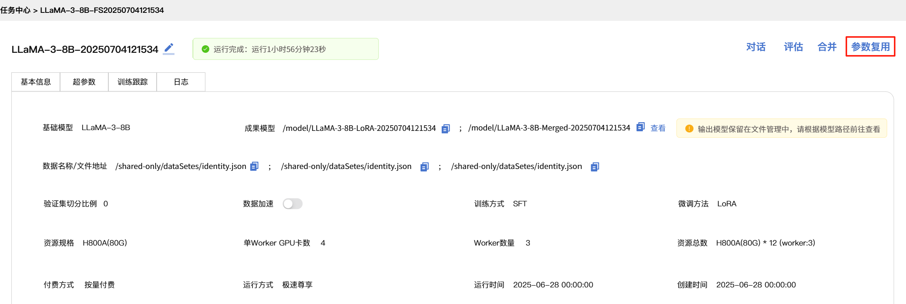The height and width of the screenshot is (304, 906).
Task: Copy the LoRA model path
Action: click(446, 129)
